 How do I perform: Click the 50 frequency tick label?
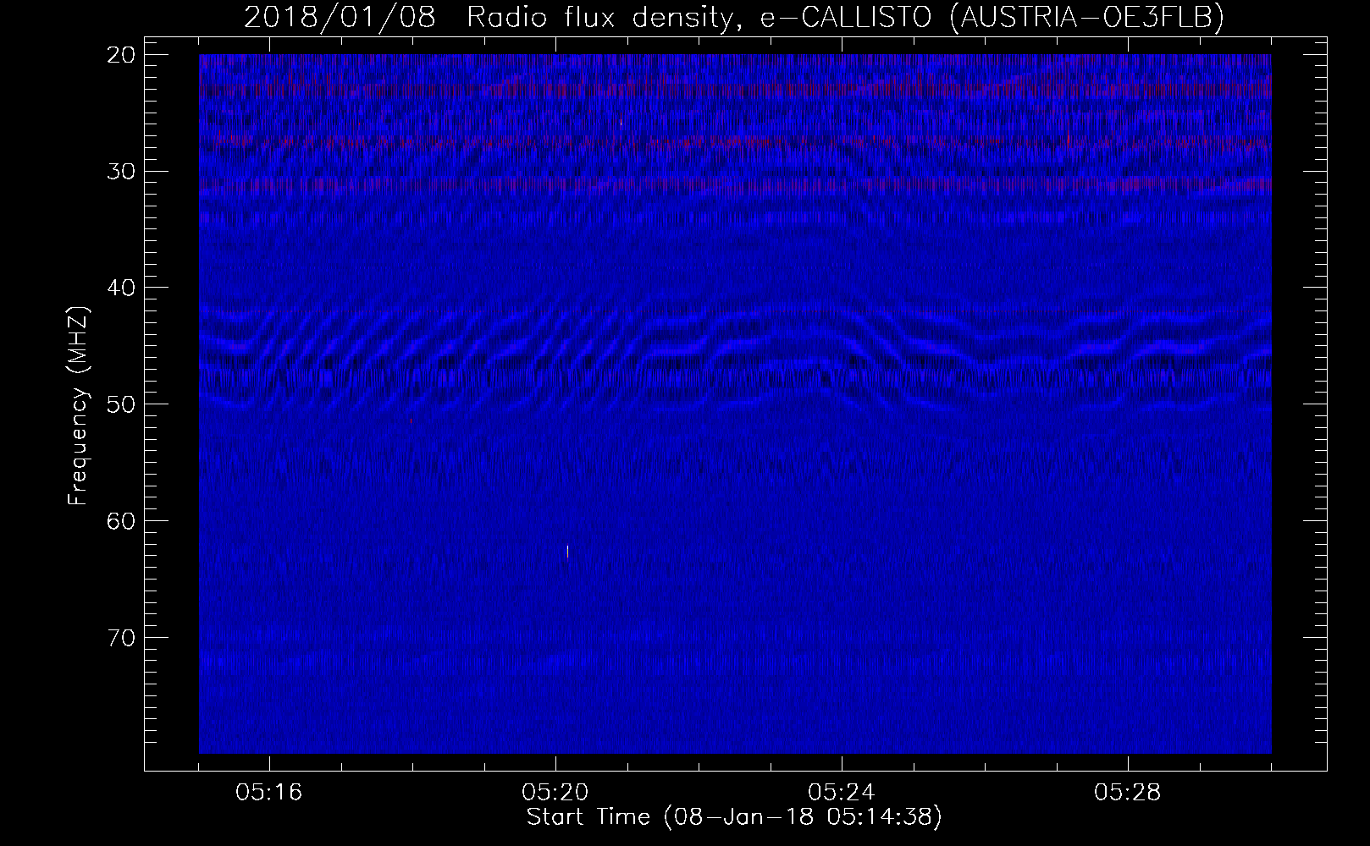[x=122, y=404]
